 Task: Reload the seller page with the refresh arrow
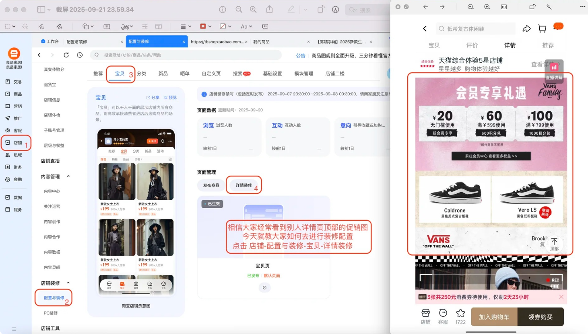[x=66, y=55]
